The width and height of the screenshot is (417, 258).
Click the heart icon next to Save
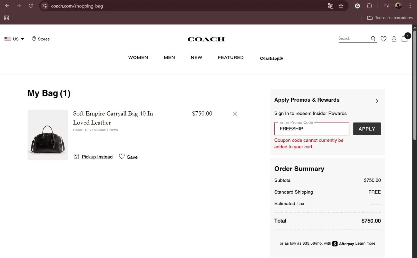(x=121, y=156)
